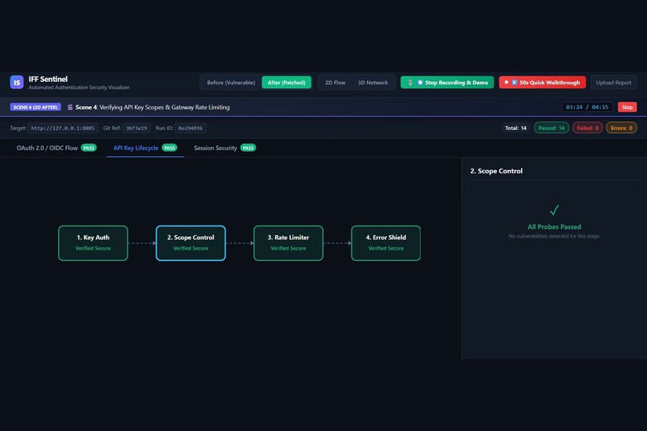Click the Upload Report button
The width and height of the screenshot is (647, 431).
click(x=613, y=83)
